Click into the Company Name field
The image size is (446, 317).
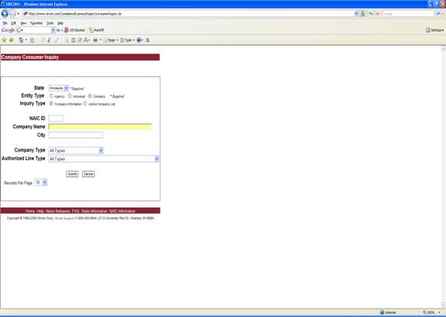100,127
